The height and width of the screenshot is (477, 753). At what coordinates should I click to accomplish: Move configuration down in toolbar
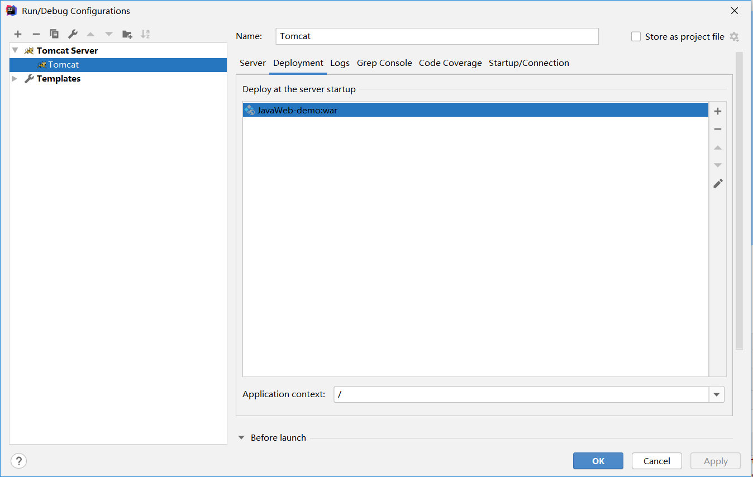(109, 34)
